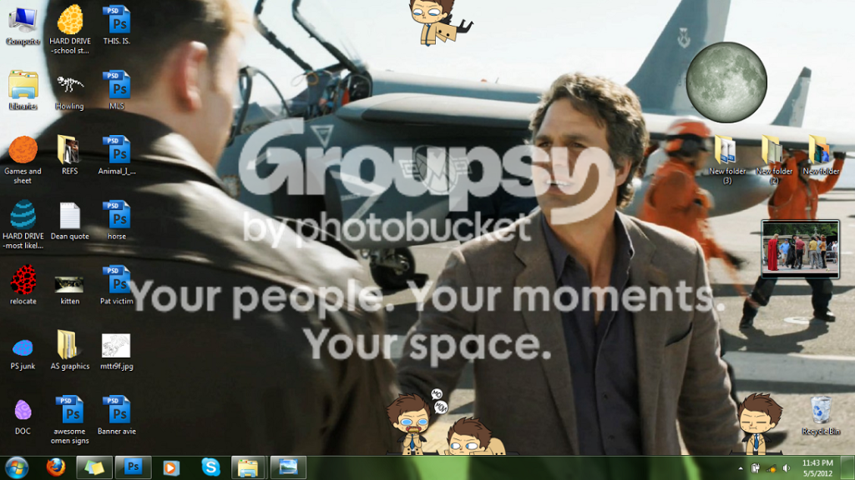
Task: Open the Windows Start menu
Action: (17, 467)
